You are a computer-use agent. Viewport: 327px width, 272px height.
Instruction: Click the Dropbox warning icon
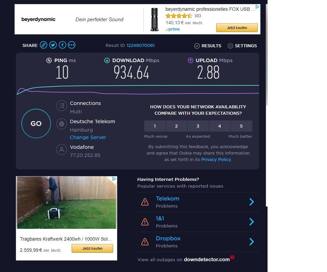pyautogui.click(x=145, y=242)
